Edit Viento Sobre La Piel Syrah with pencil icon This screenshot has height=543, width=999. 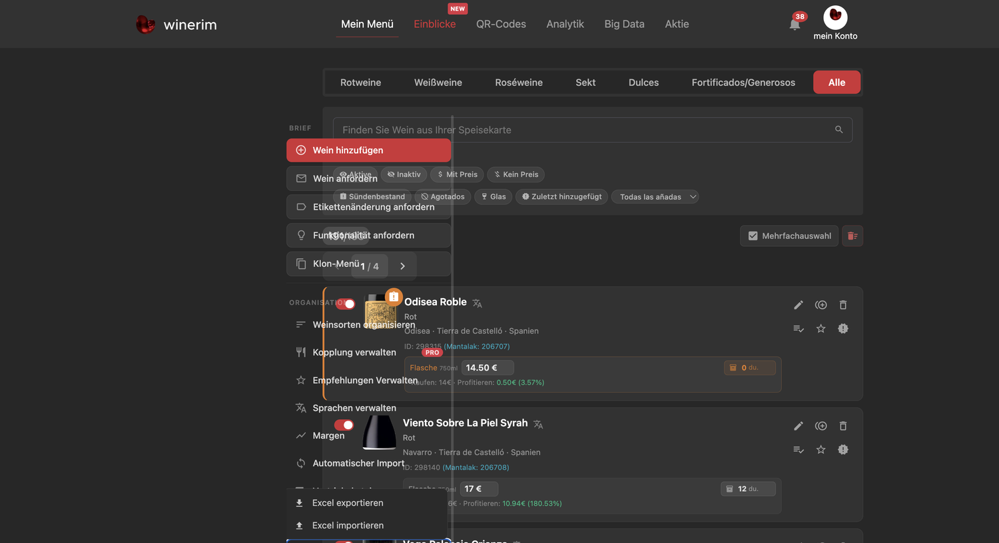799,426
